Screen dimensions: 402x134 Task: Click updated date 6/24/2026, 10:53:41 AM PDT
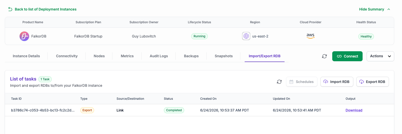tap(297, 110)
